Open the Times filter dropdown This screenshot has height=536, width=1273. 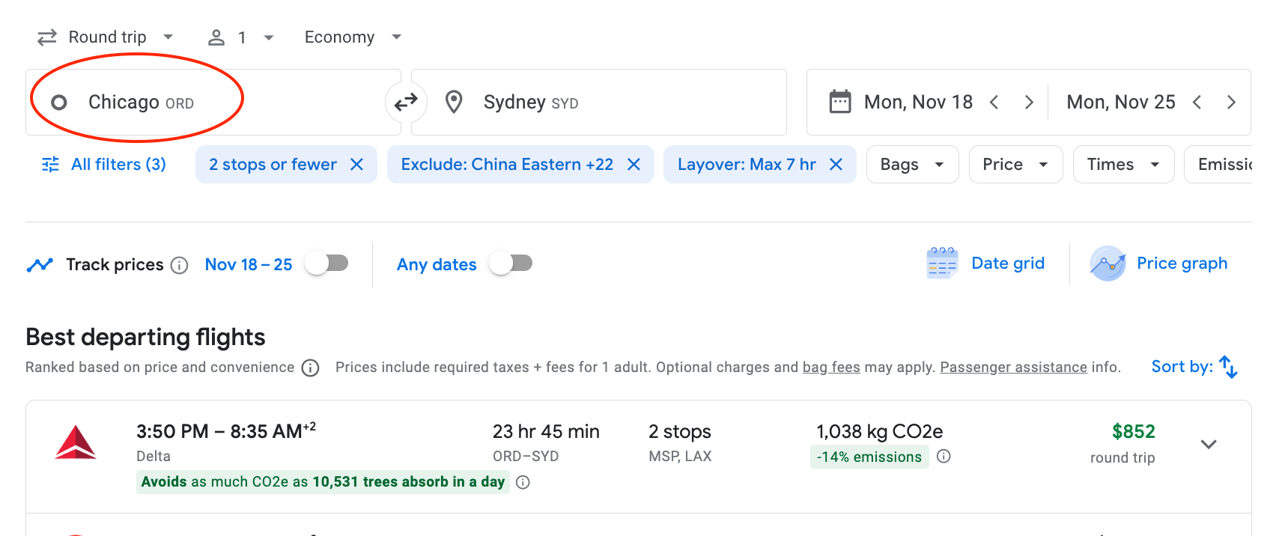[1123, 165]
